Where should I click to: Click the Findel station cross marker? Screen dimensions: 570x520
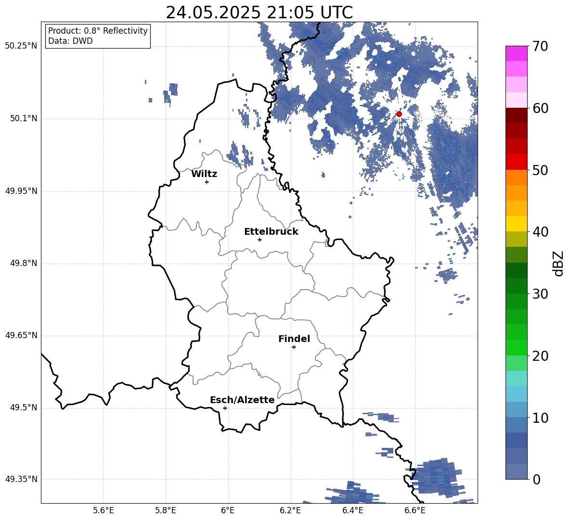(x=294, y=347)
